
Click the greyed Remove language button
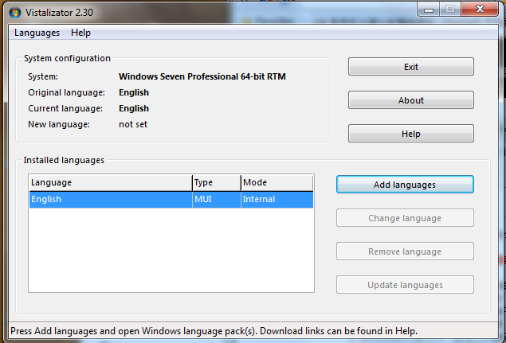405,251
